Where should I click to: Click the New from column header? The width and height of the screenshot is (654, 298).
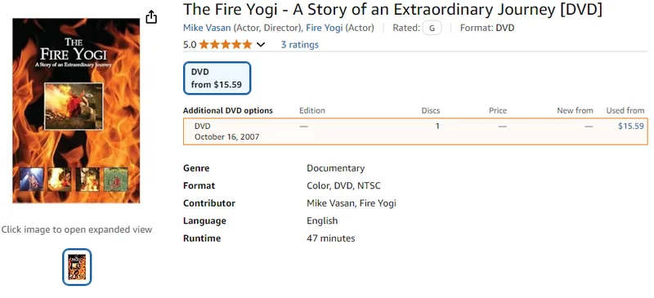pos(575,110)
